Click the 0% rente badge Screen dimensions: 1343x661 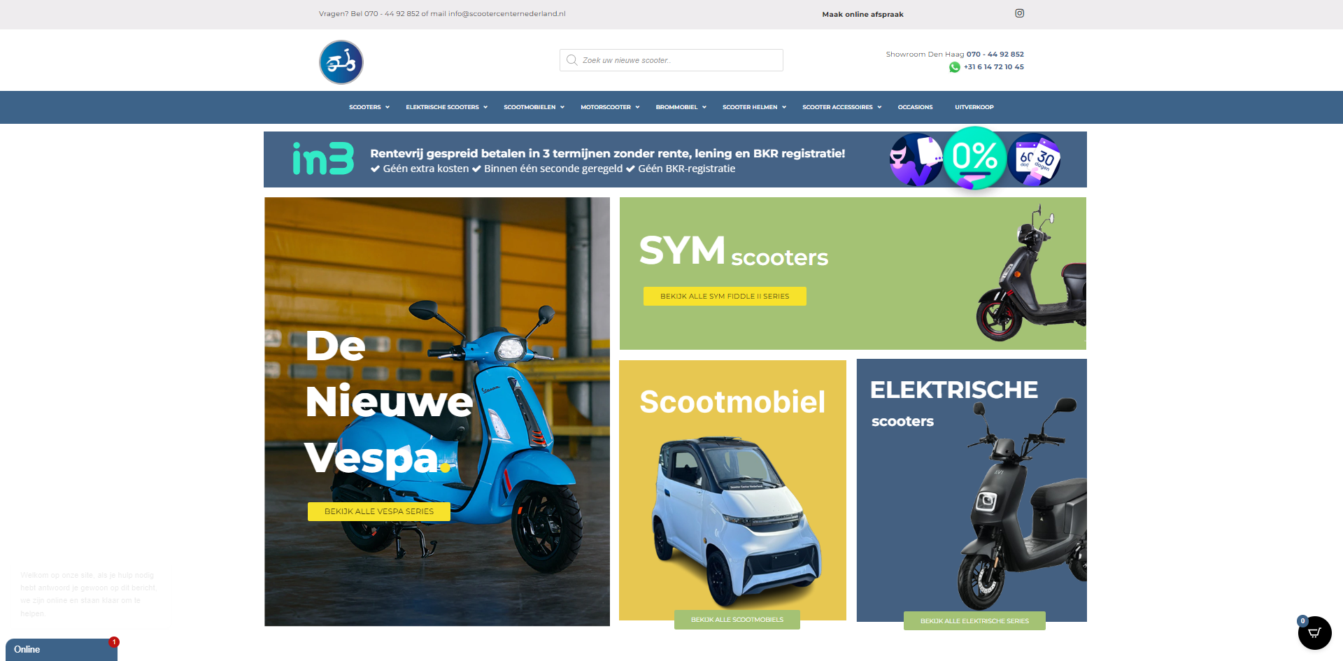coord(974,157)
